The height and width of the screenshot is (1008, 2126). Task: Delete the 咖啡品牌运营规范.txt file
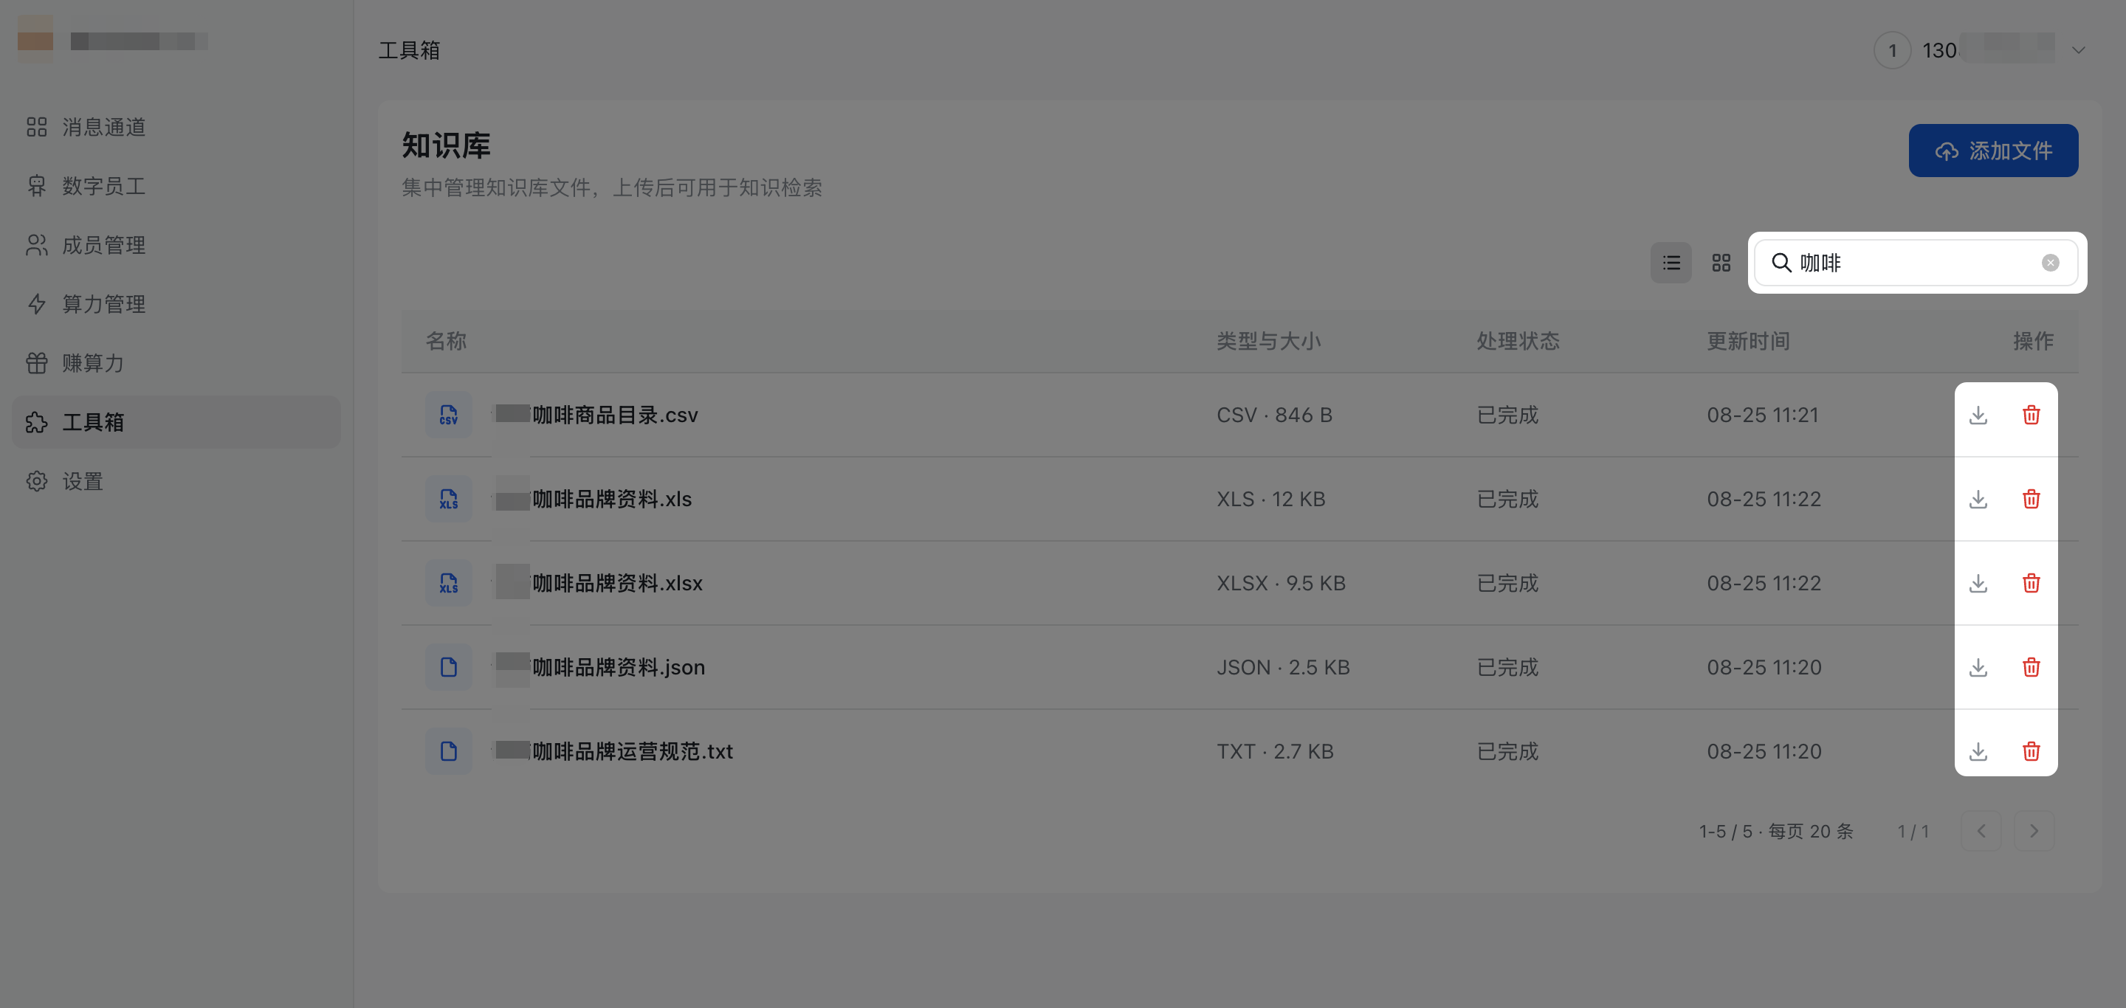tap(2031, 751)
